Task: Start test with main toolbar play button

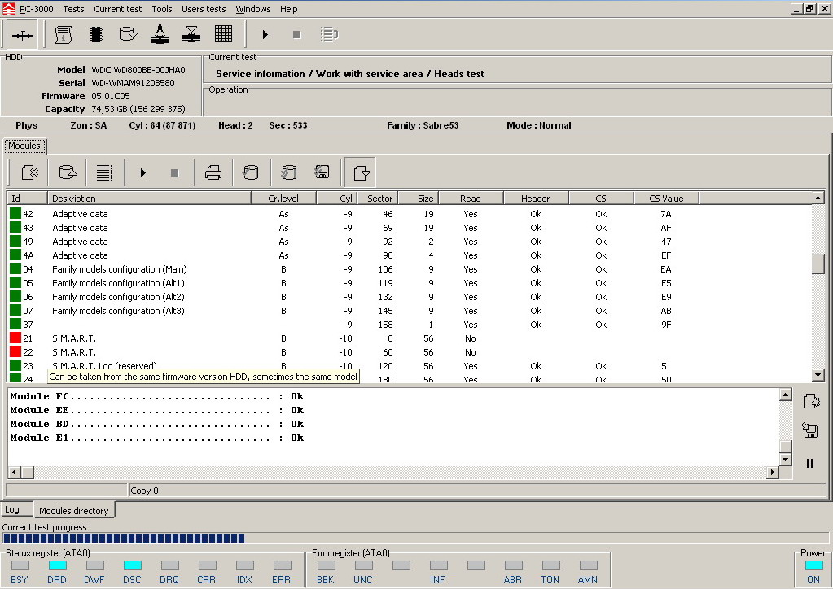Action: coord(265,35)
